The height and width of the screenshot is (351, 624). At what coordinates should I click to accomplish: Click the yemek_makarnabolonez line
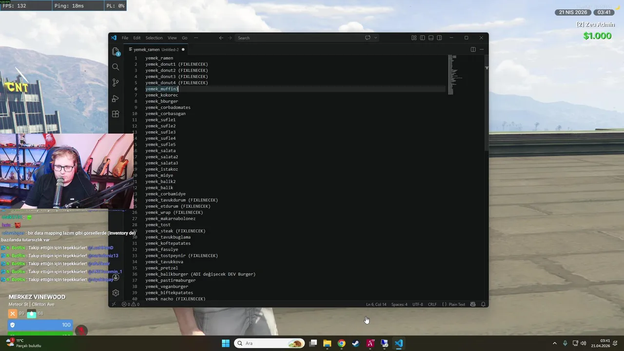(x=170, y=218)
